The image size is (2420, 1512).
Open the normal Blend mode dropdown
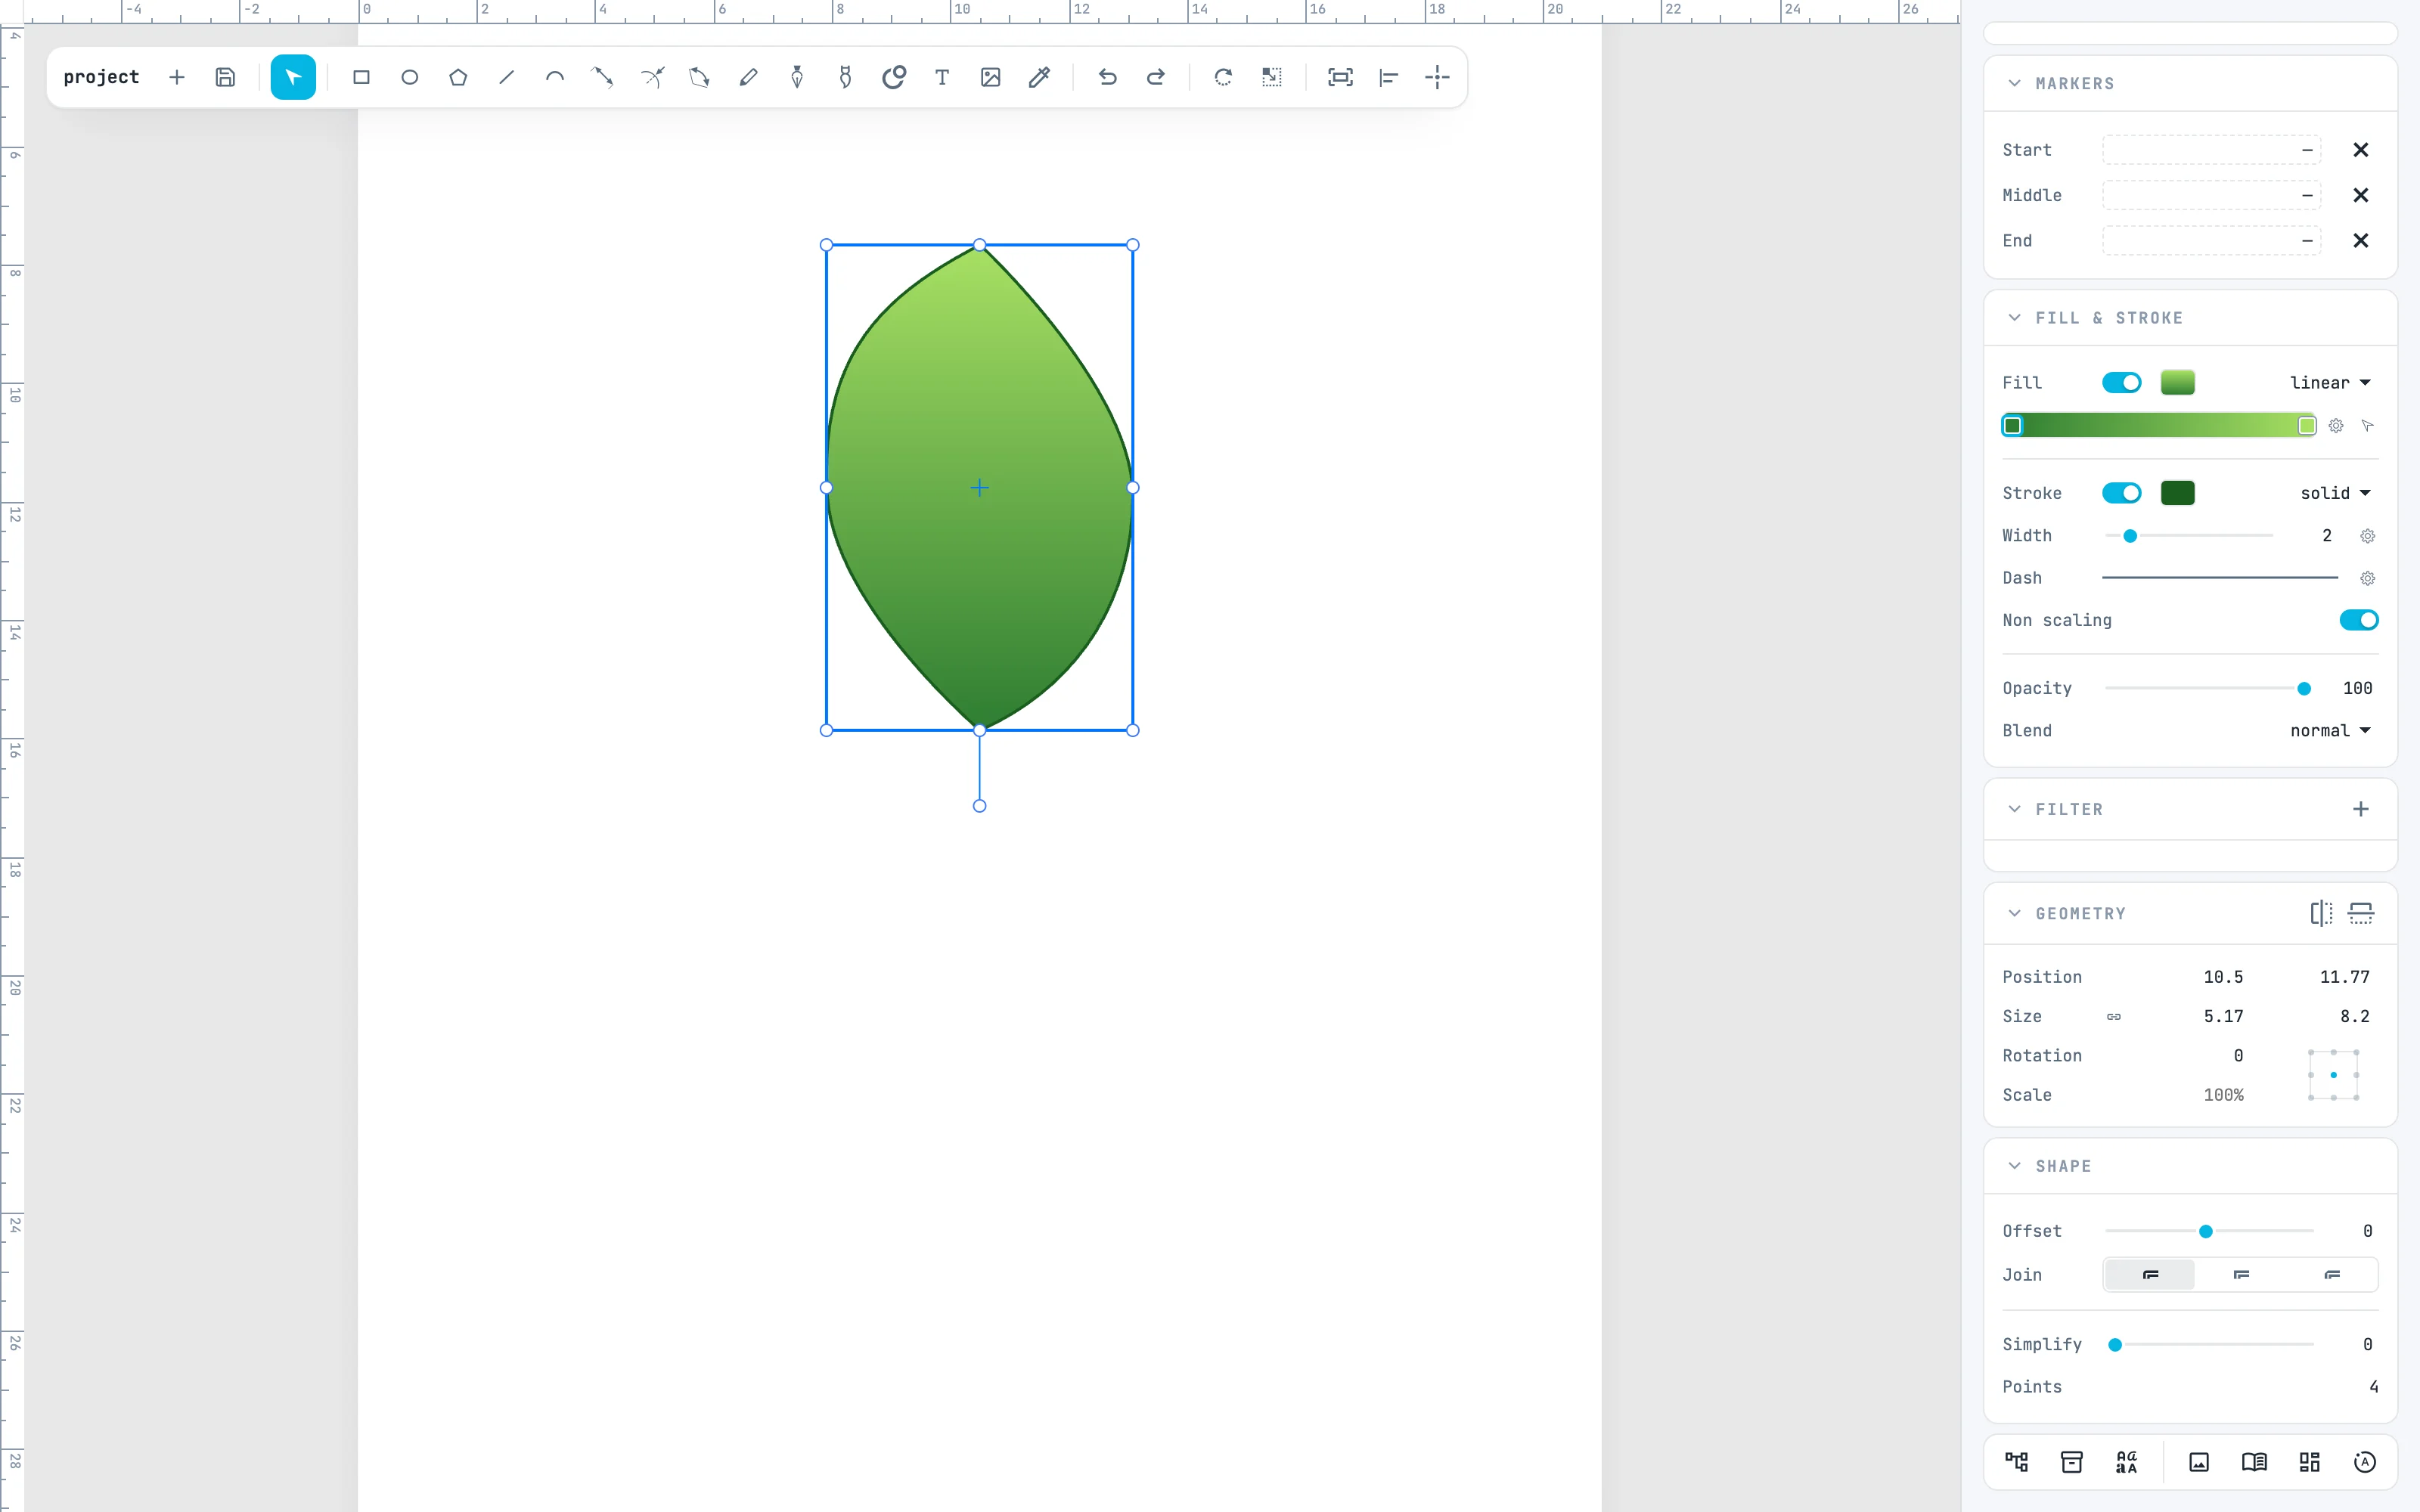pyautogui.click(x=2330, y=731)
